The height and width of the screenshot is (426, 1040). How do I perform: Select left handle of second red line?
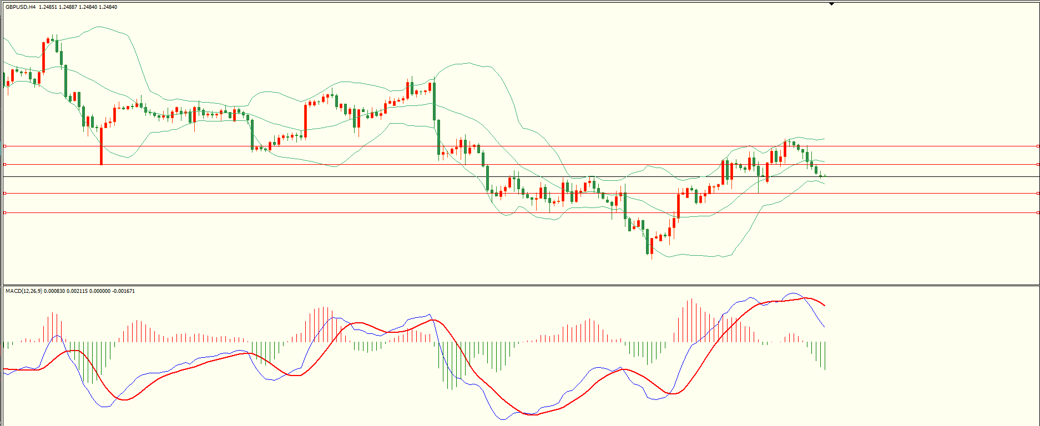(5, 164)
